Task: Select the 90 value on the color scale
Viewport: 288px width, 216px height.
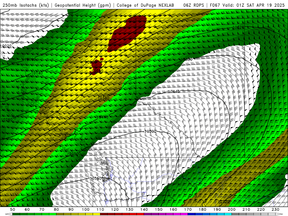Action: tap(71, 210)
